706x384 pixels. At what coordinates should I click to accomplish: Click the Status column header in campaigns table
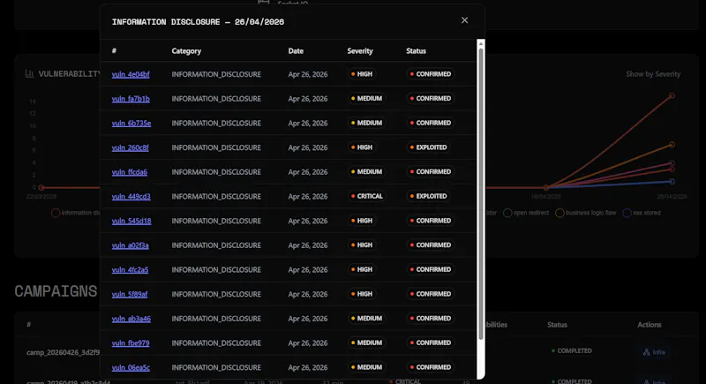pyautogui.click(x=557, y=325)
